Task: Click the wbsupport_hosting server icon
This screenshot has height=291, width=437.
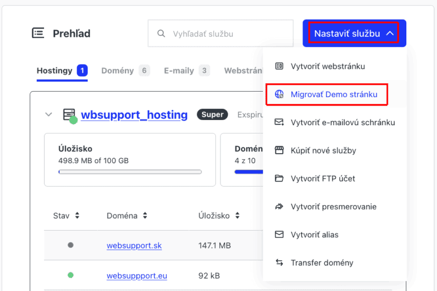Action: [69, 115]
